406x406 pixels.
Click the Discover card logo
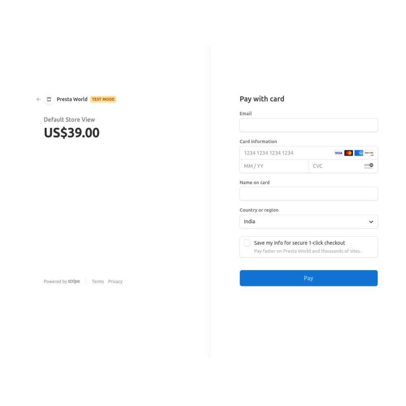tap(369, 153)
